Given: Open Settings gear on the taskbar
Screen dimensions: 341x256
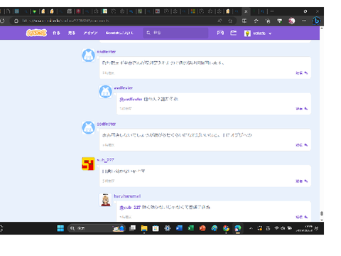Looking at the screenshot, I should click(x=168, y=228).
